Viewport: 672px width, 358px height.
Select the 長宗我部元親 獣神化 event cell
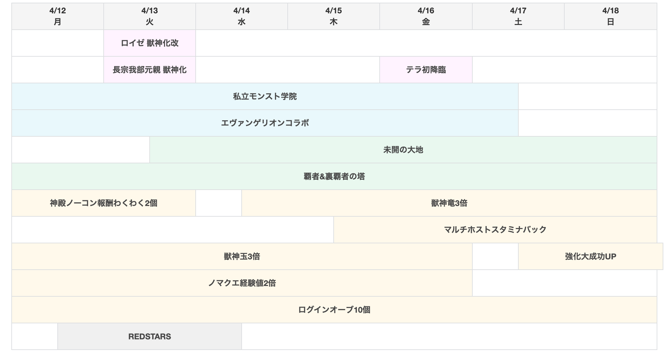click(x=150, y=70)
